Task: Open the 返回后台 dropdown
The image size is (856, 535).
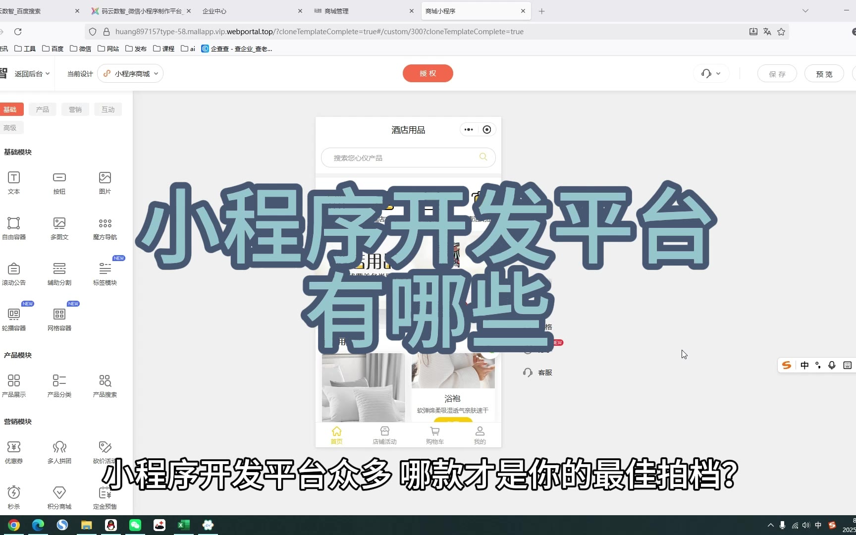Action: click(x=32, y=74)
